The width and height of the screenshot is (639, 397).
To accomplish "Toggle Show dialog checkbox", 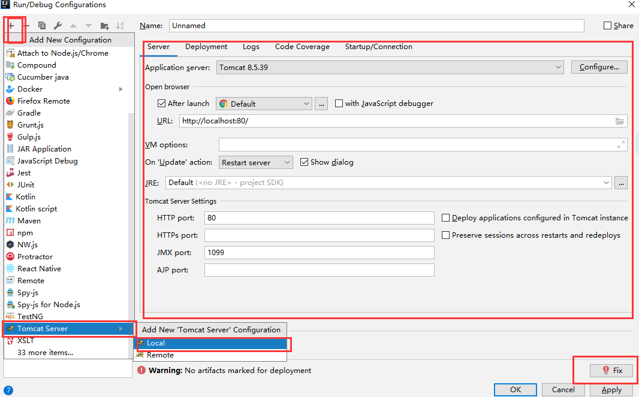I will (x=304, y=162).
